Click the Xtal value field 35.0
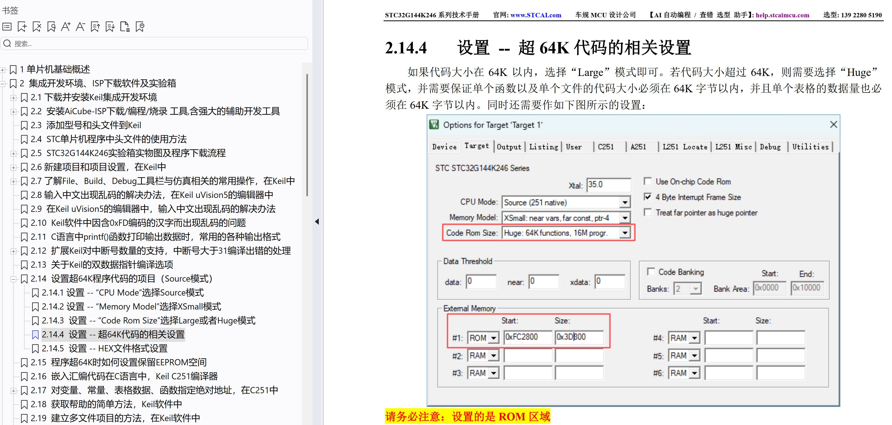 point(609,185)
